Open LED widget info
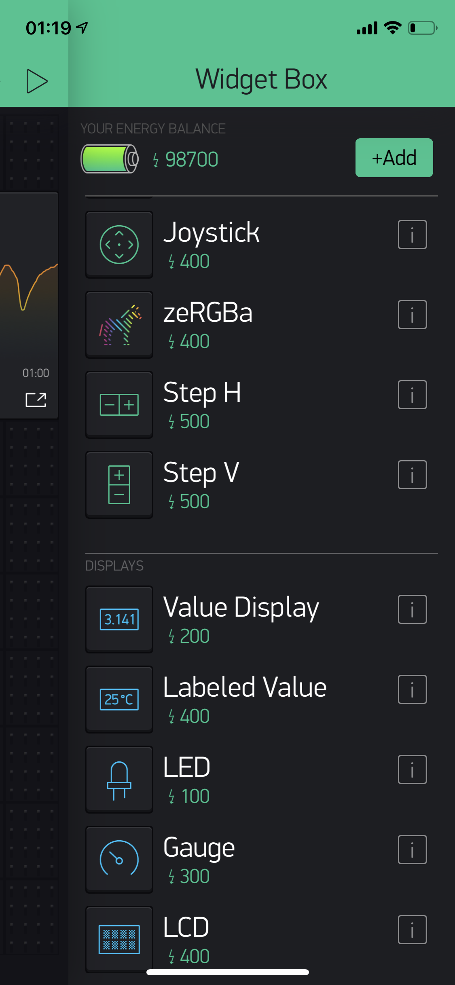 pos(412,769)
